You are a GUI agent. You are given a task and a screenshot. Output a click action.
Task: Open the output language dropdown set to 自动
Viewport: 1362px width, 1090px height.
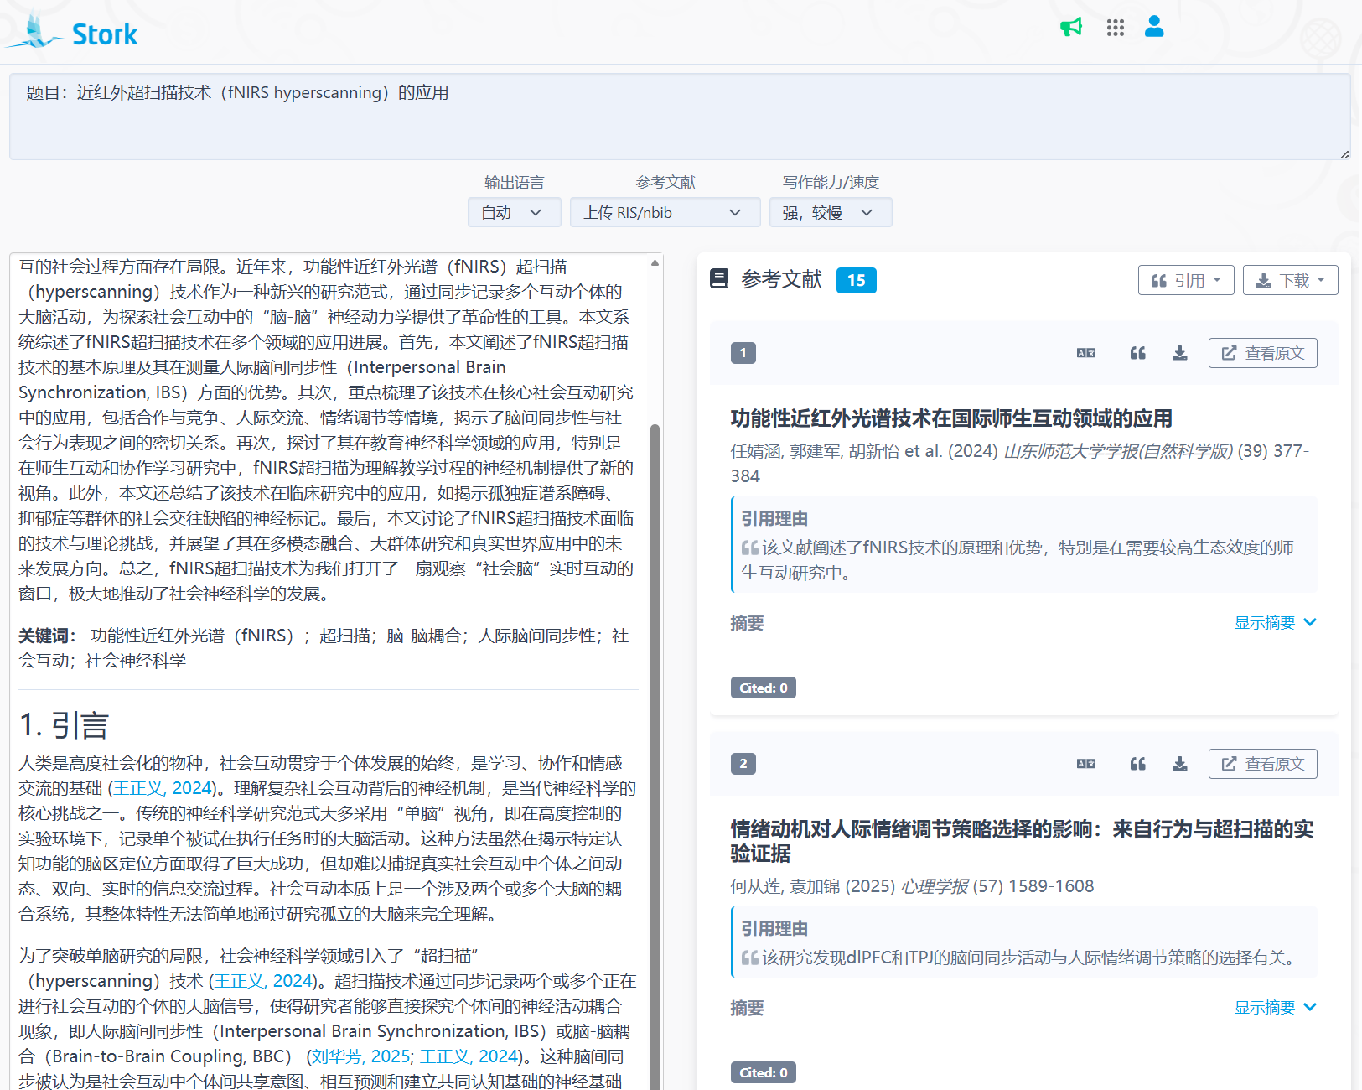(x=514, y=213)
